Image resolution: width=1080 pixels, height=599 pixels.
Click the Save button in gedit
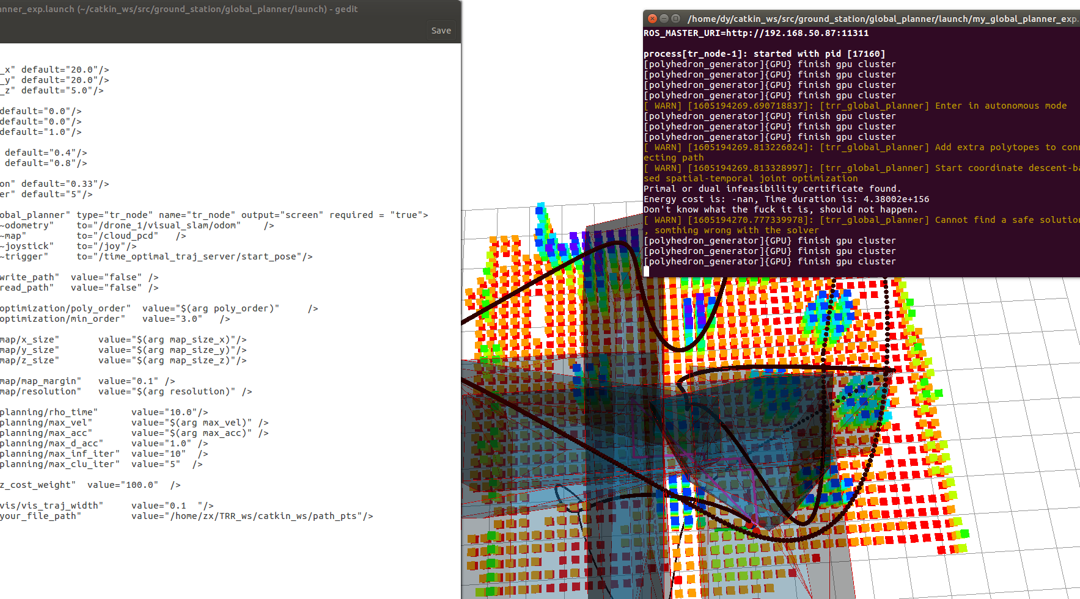click(440, 30)
